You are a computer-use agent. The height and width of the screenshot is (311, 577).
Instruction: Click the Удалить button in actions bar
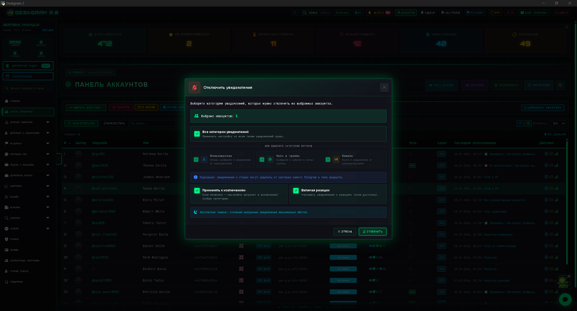coord(121,108)
